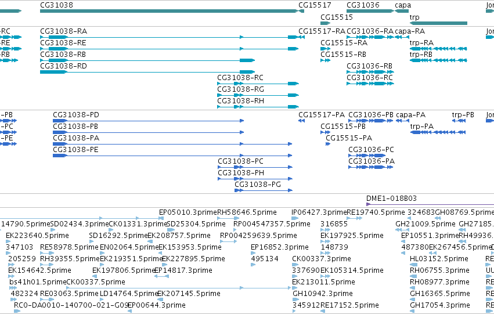Select transcript CG15515-RB

tap(326, 60)
